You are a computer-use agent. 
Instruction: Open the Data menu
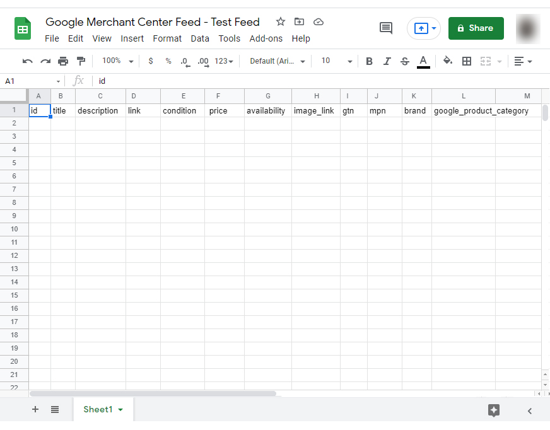click(200, 38)
